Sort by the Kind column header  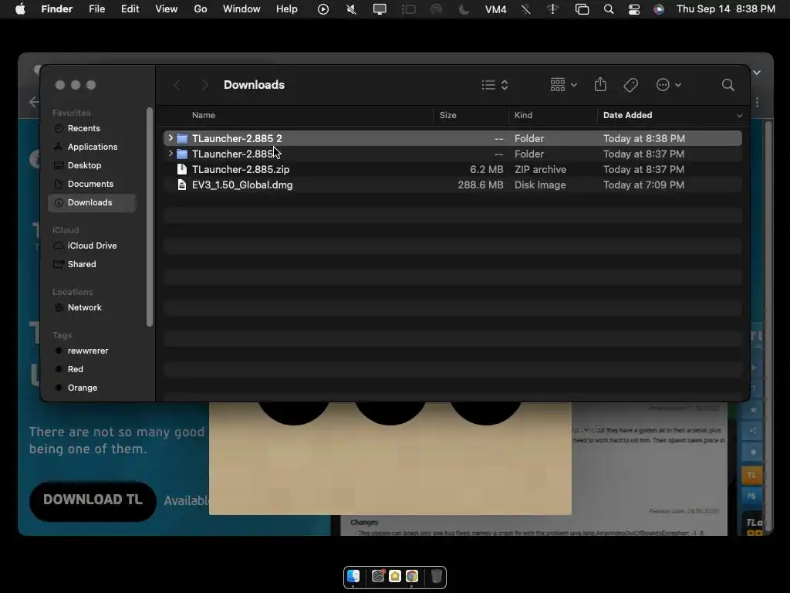523,116
